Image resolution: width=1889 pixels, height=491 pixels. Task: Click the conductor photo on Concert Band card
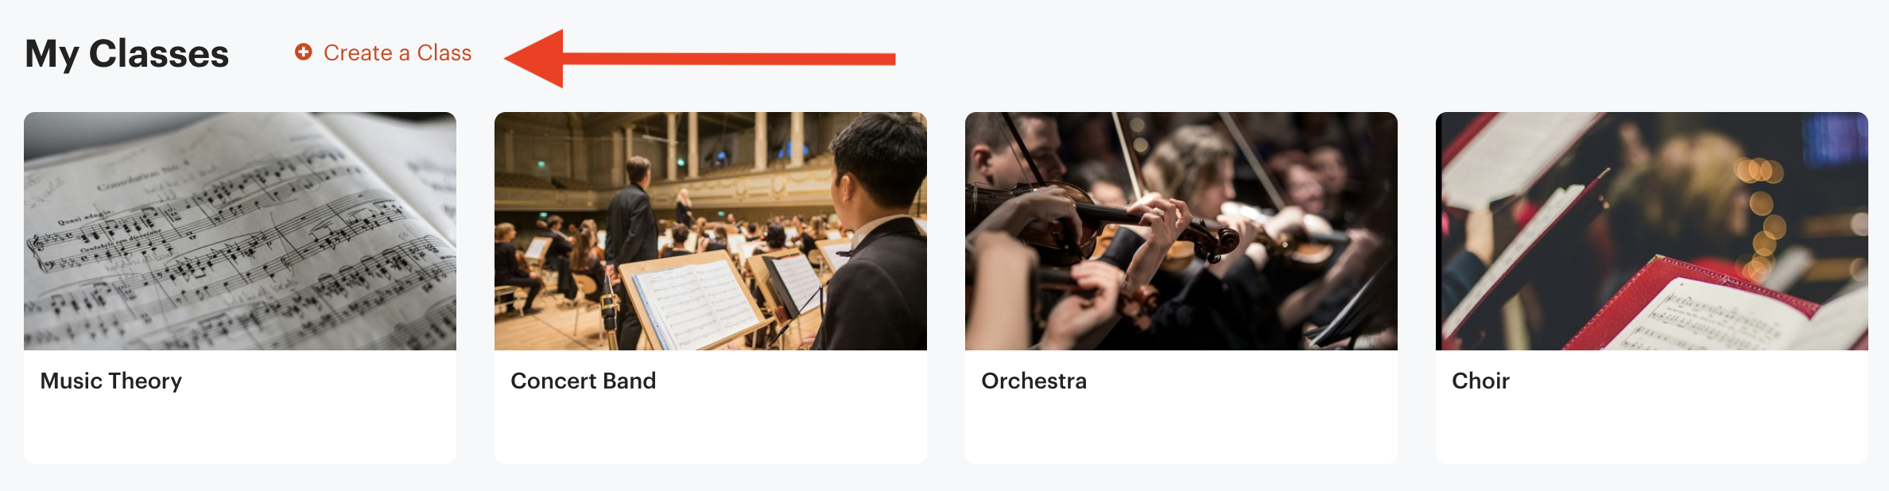pyautogui.click(x=711, y=230)
